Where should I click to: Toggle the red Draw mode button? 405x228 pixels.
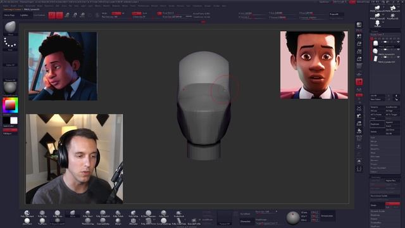pos(59,15)
